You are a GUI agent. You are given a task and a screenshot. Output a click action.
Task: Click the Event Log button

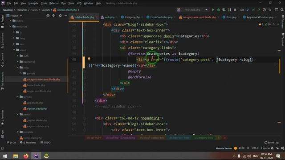click(x=271, y=143)
